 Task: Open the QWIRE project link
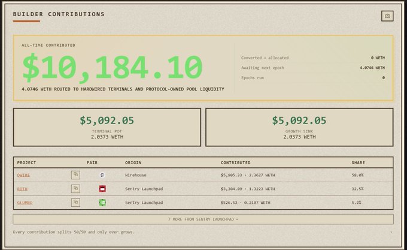coord(23,175)
